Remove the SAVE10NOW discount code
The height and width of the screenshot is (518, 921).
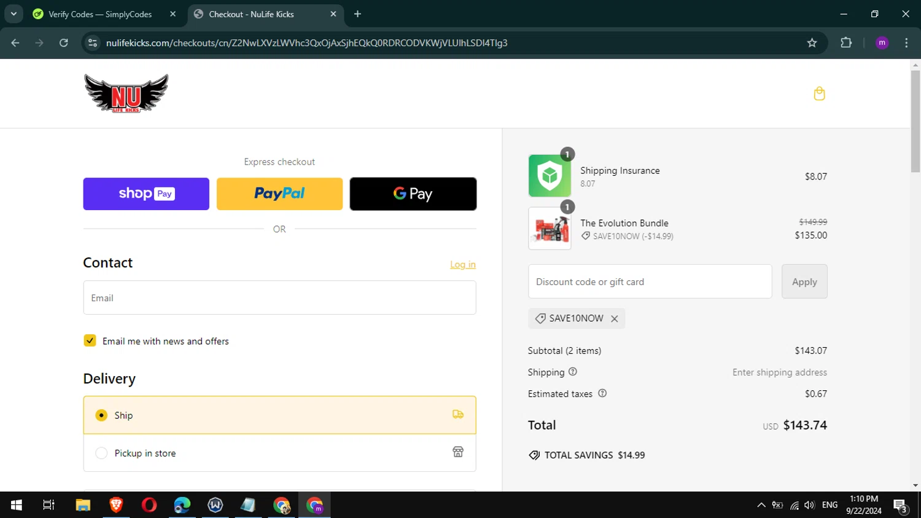pyautogui.click(x=615, y=318)
